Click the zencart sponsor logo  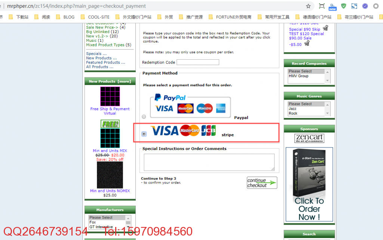pos(309,138)
